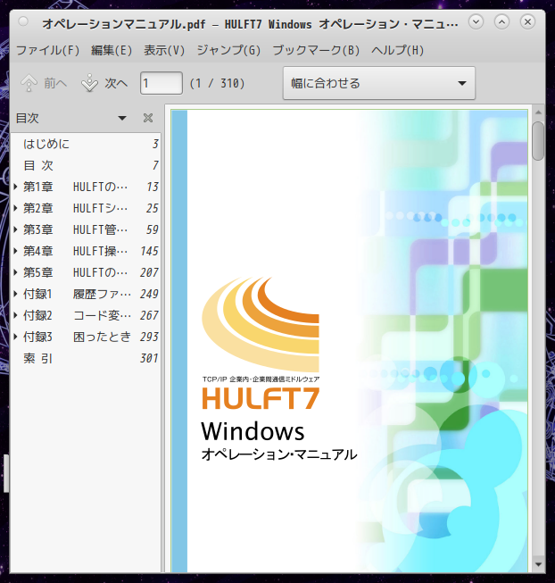Screen dimensions: 555x583
Task: Expand the 付録3 tree entry
Action: point(15,337)
